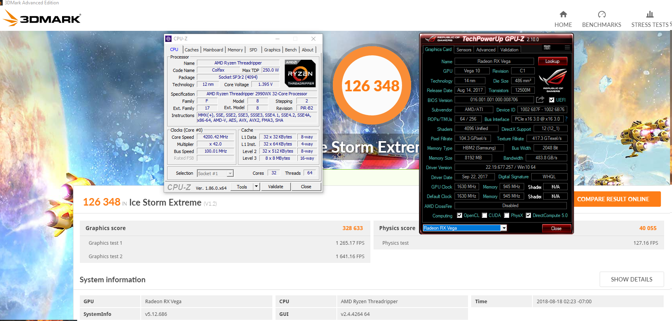672x321 pixels.
Task: Toggle the UEFI checkbox in GPU-Z
Action: click(552, 100)
